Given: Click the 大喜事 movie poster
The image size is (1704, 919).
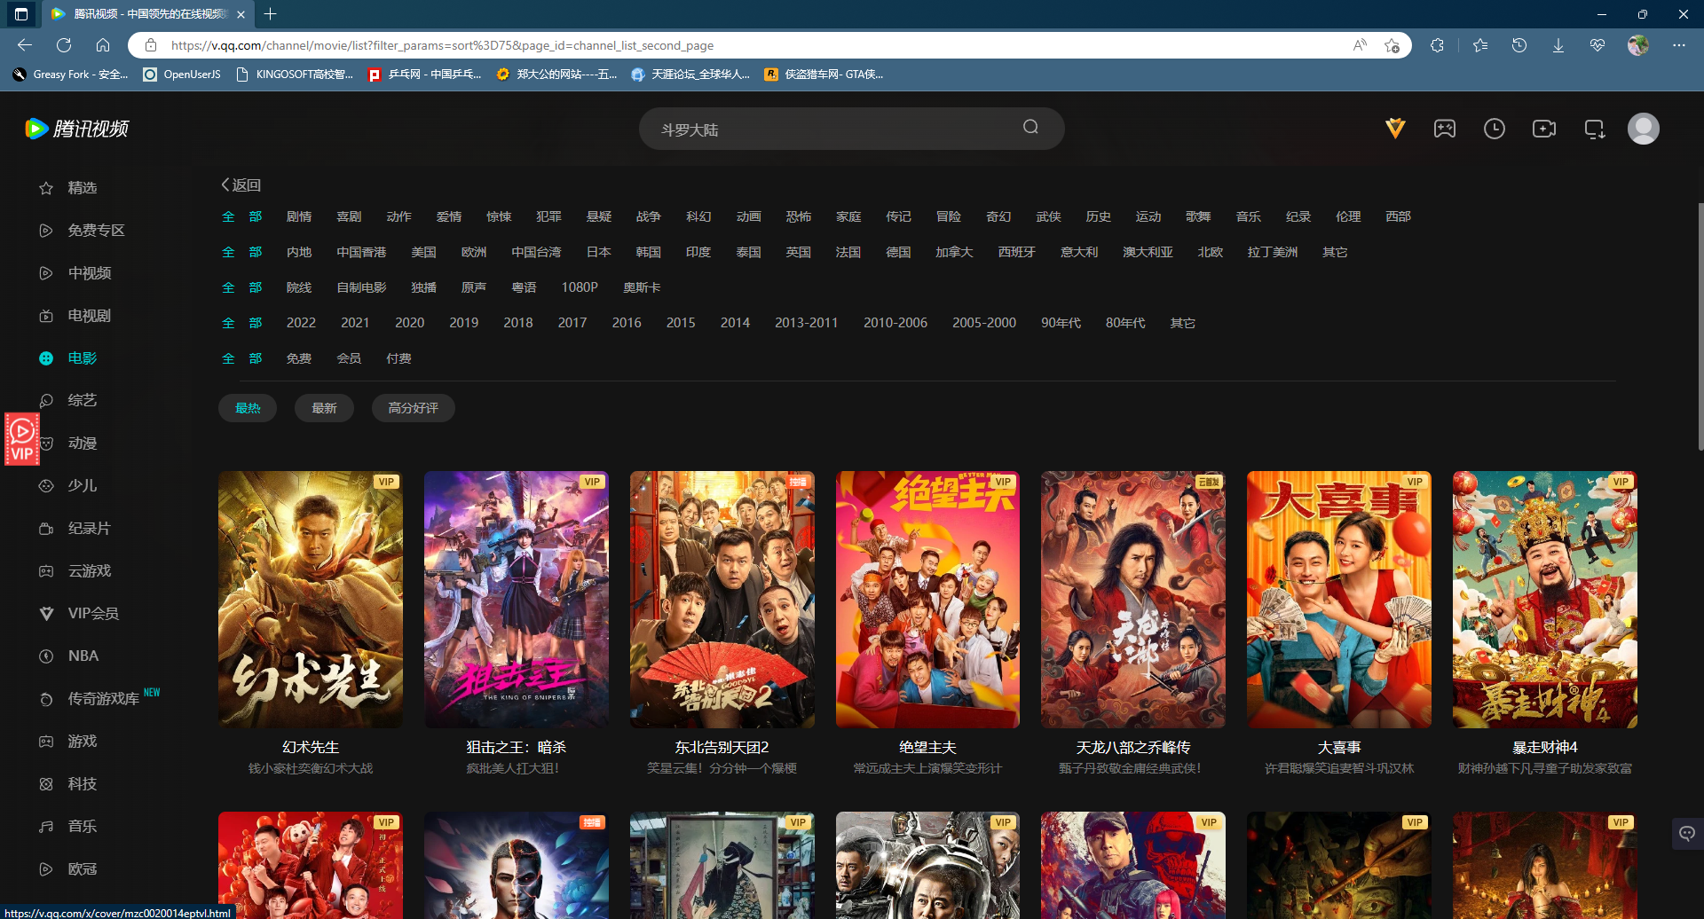Looking at the screenshot, I should point(1339,600).
